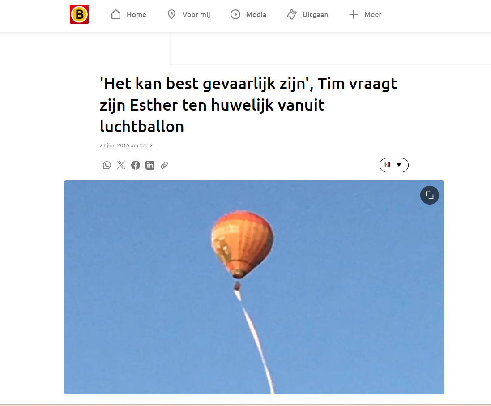
Task: Expand the hot air balloon image fullscreen
Action: (x=430, y=195)
